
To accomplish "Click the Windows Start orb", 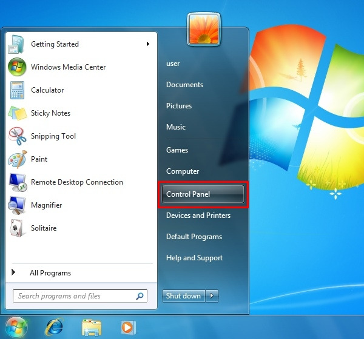I will pos(16,327).
